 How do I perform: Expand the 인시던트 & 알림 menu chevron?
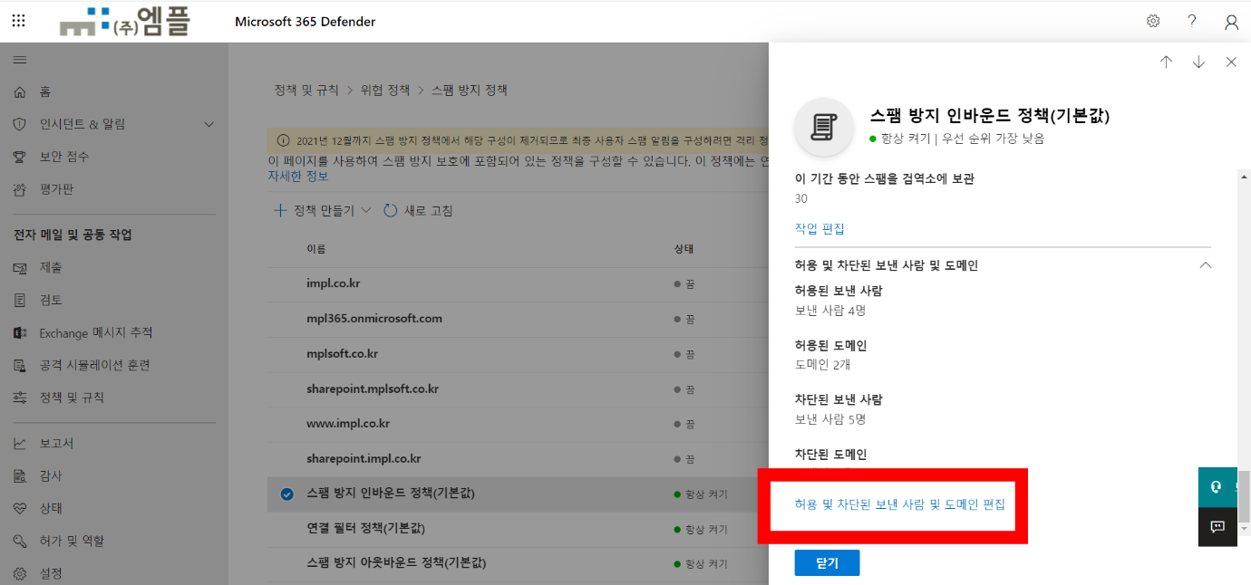coord(208,124)
